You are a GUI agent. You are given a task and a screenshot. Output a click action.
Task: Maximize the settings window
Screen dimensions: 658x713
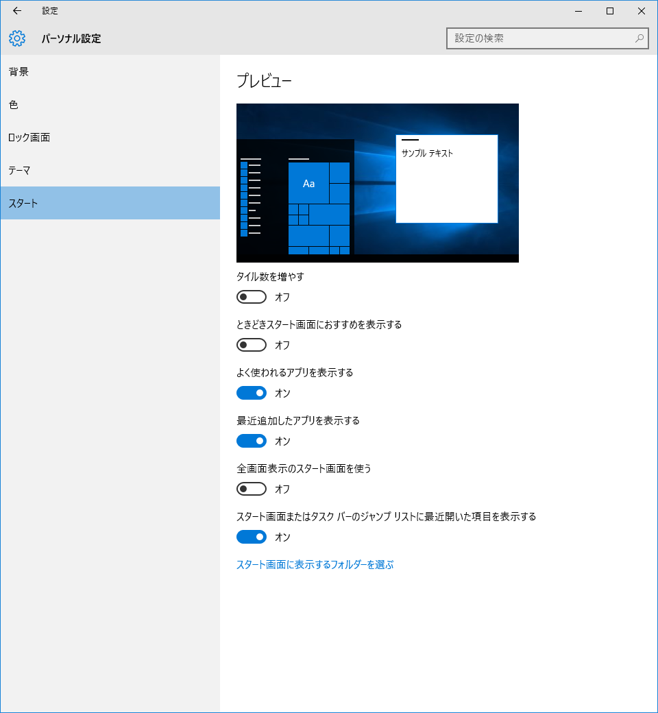tap(609, 11)
